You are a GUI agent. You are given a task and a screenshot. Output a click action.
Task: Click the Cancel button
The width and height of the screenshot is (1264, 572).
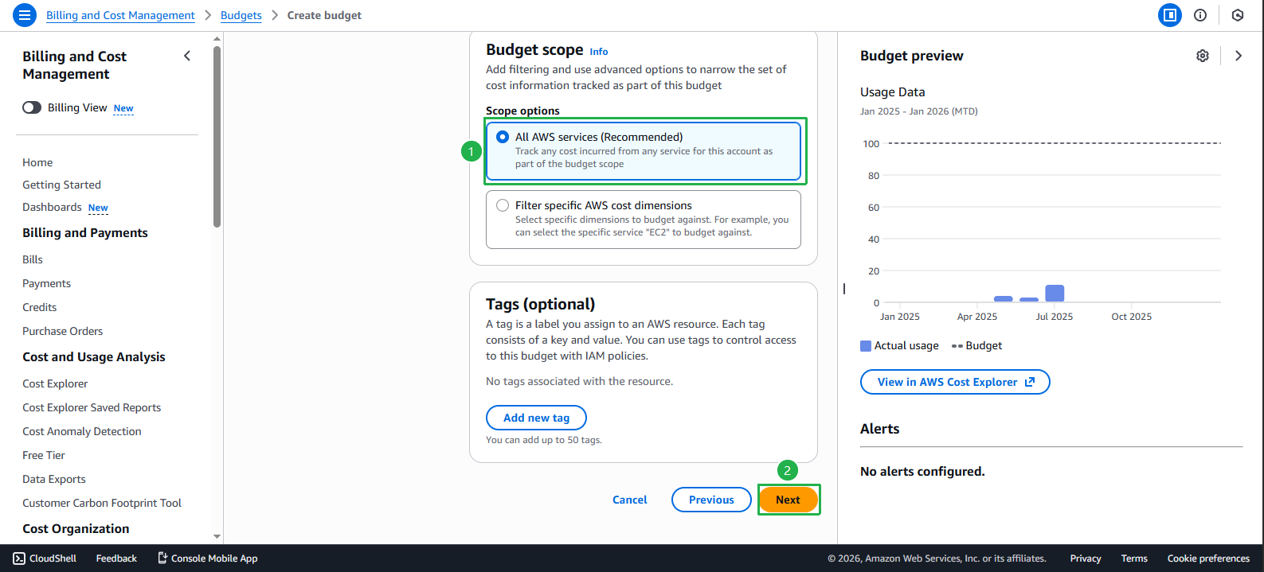click(629, 500)
